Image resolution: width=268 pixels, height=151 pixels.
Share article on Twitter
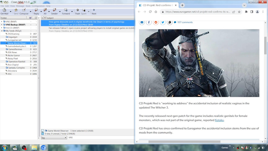click(163, 22)
